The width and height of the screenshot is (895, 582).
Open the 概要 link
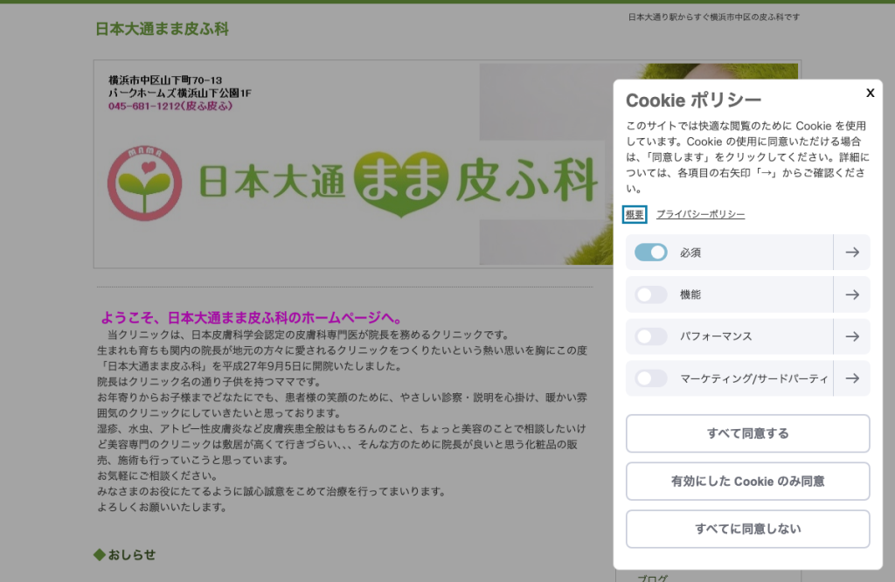point(635,215)
